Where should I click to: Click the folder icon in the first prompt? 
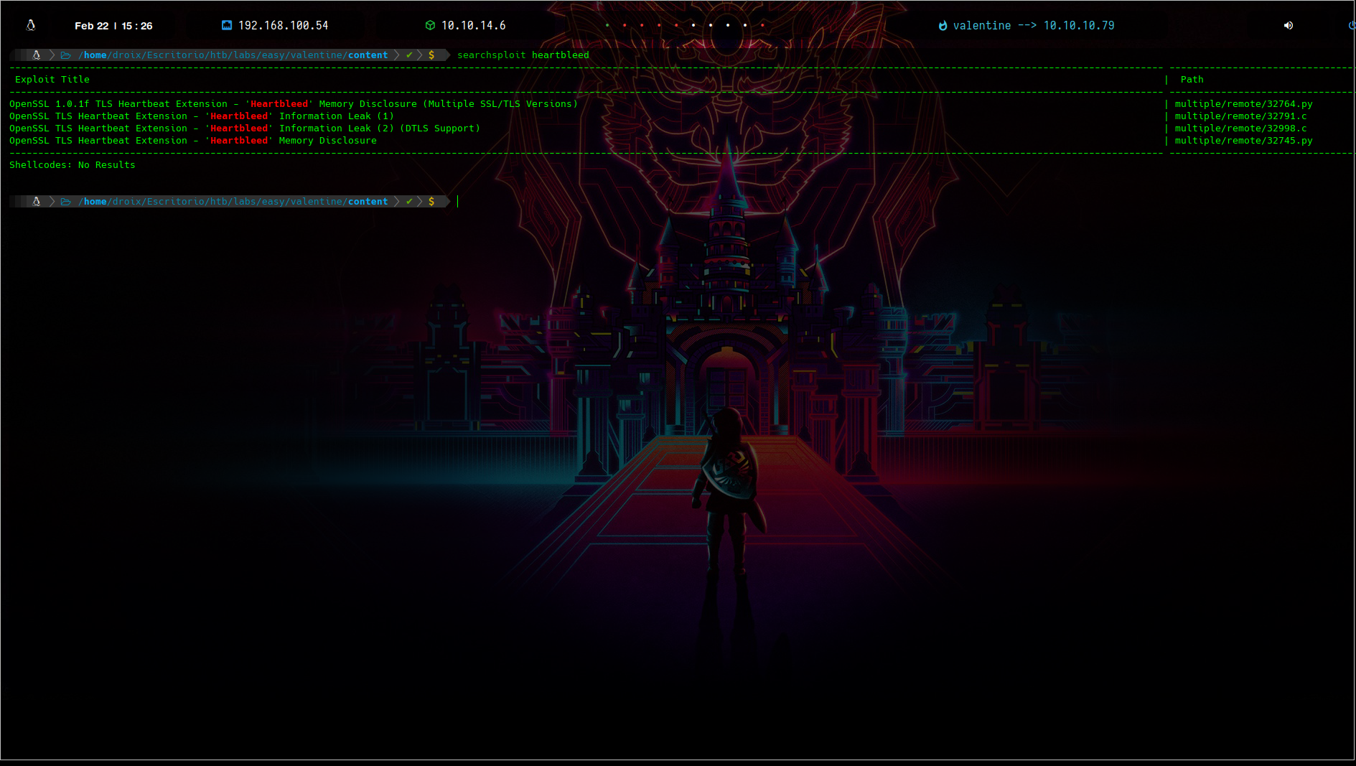tap(66, 55)
